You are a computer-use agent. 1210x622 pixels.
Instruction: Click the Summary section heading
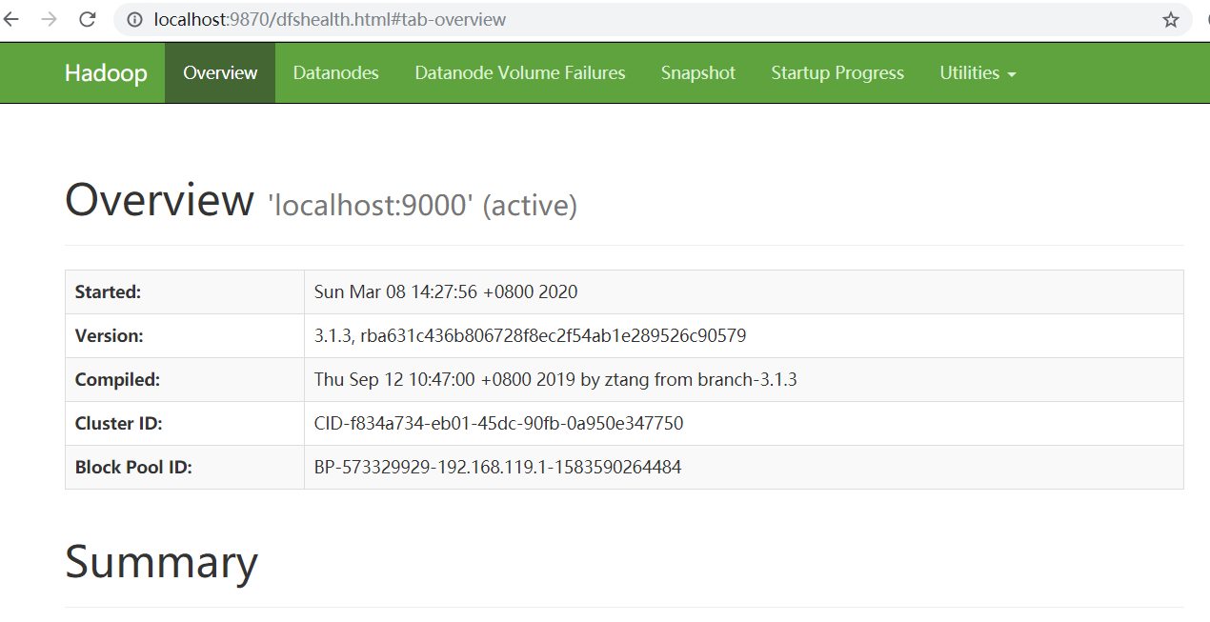160,563
